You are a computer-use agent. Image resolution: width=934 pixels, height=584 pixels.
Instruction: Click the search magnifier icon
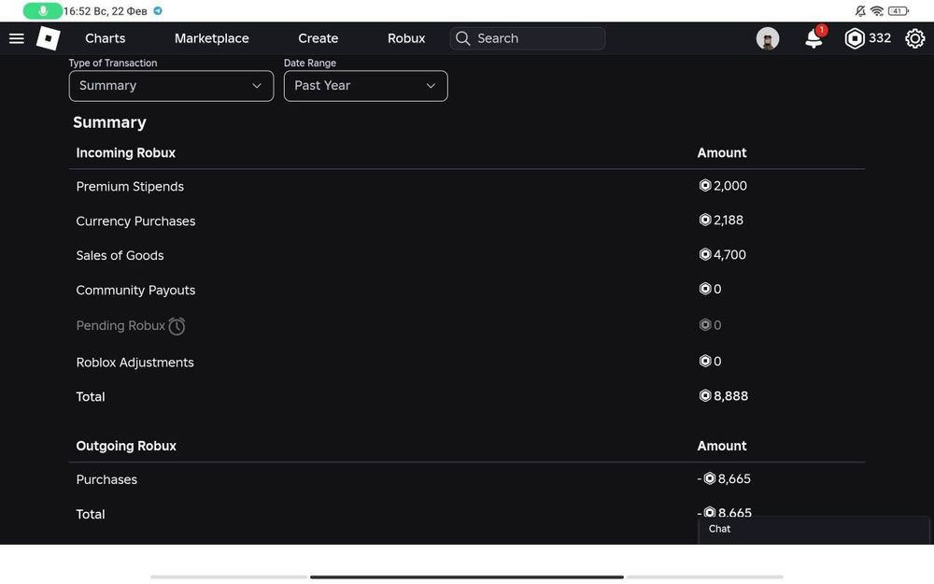463,38
